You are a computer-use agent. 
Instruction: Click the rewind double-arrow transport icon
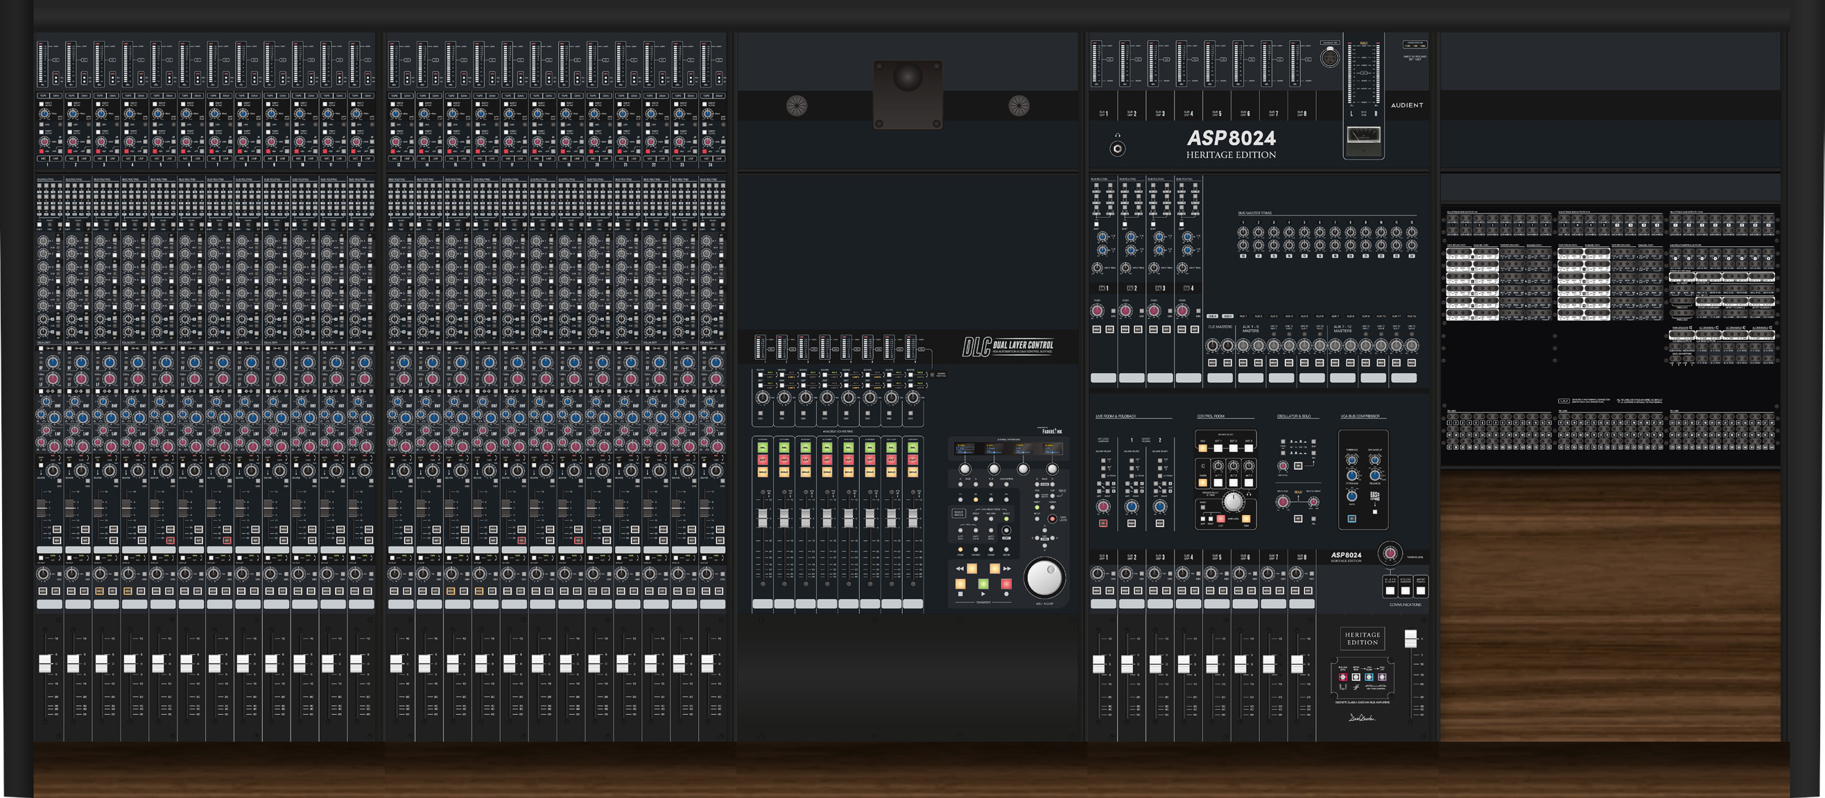(x=960, y=569)
